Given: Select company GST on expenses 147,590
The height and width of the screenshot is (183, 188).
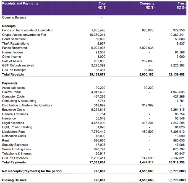Looking at the screenshot, I should pyautogui.click(x=148, y=158).
